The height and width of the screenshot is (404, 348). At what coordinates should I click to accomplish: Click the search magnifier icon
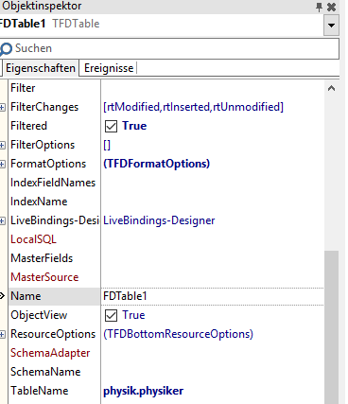click(6, 49)
